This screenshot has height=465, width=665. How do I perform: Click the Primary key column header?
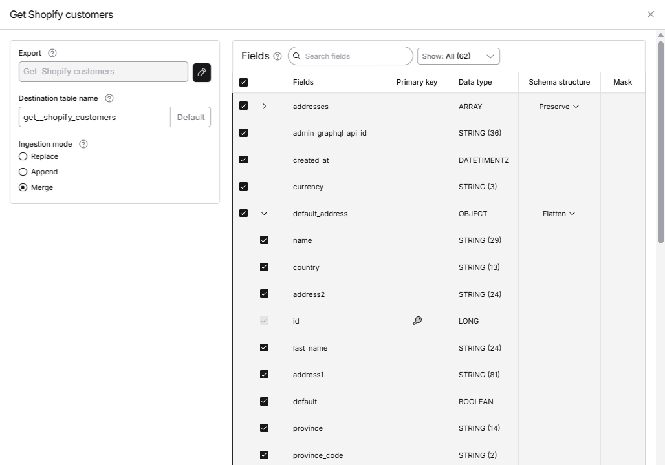coord(417,82)
